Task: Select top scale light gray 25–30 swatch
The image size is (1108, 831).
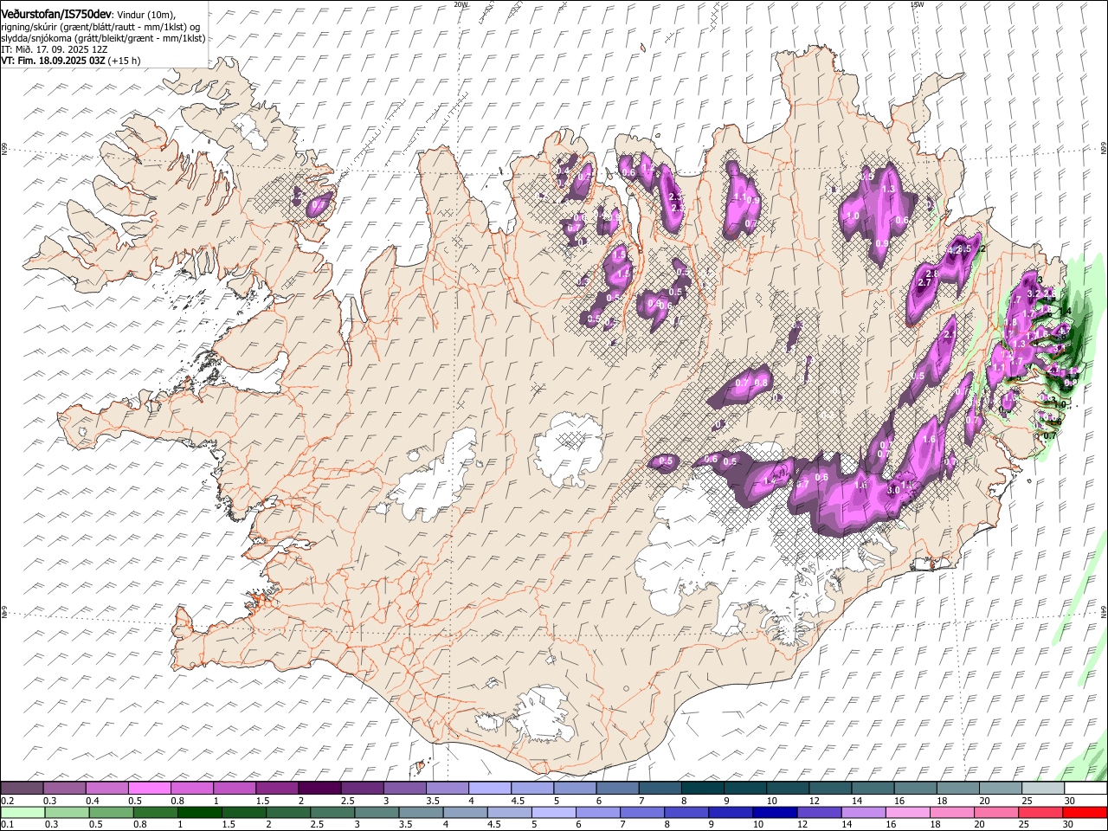Action: pos(1044,789)
